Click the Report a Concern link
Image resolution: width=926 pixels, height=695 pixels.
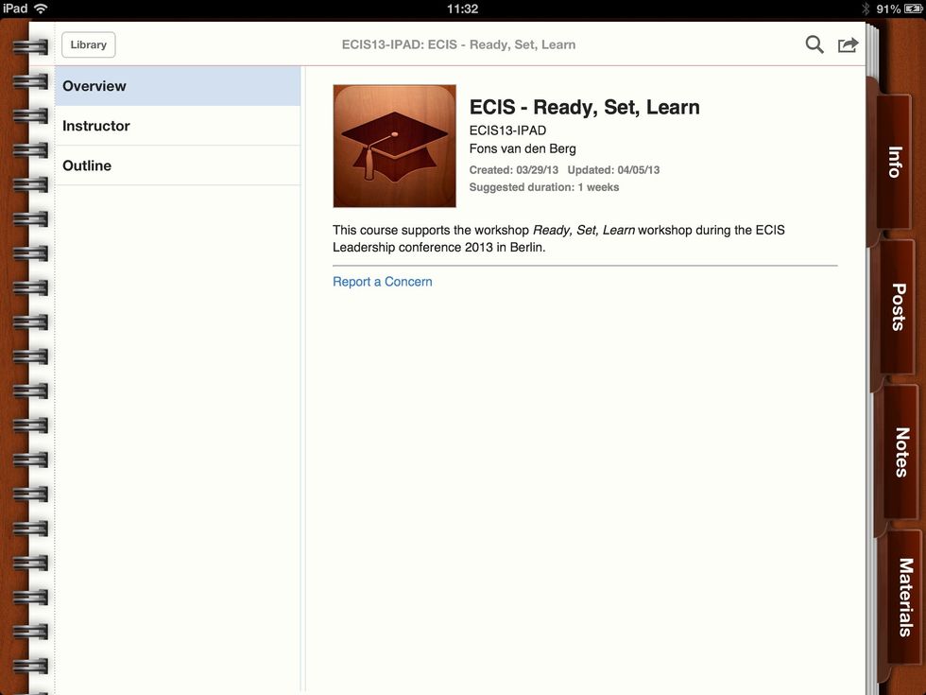tap(382, 282)
